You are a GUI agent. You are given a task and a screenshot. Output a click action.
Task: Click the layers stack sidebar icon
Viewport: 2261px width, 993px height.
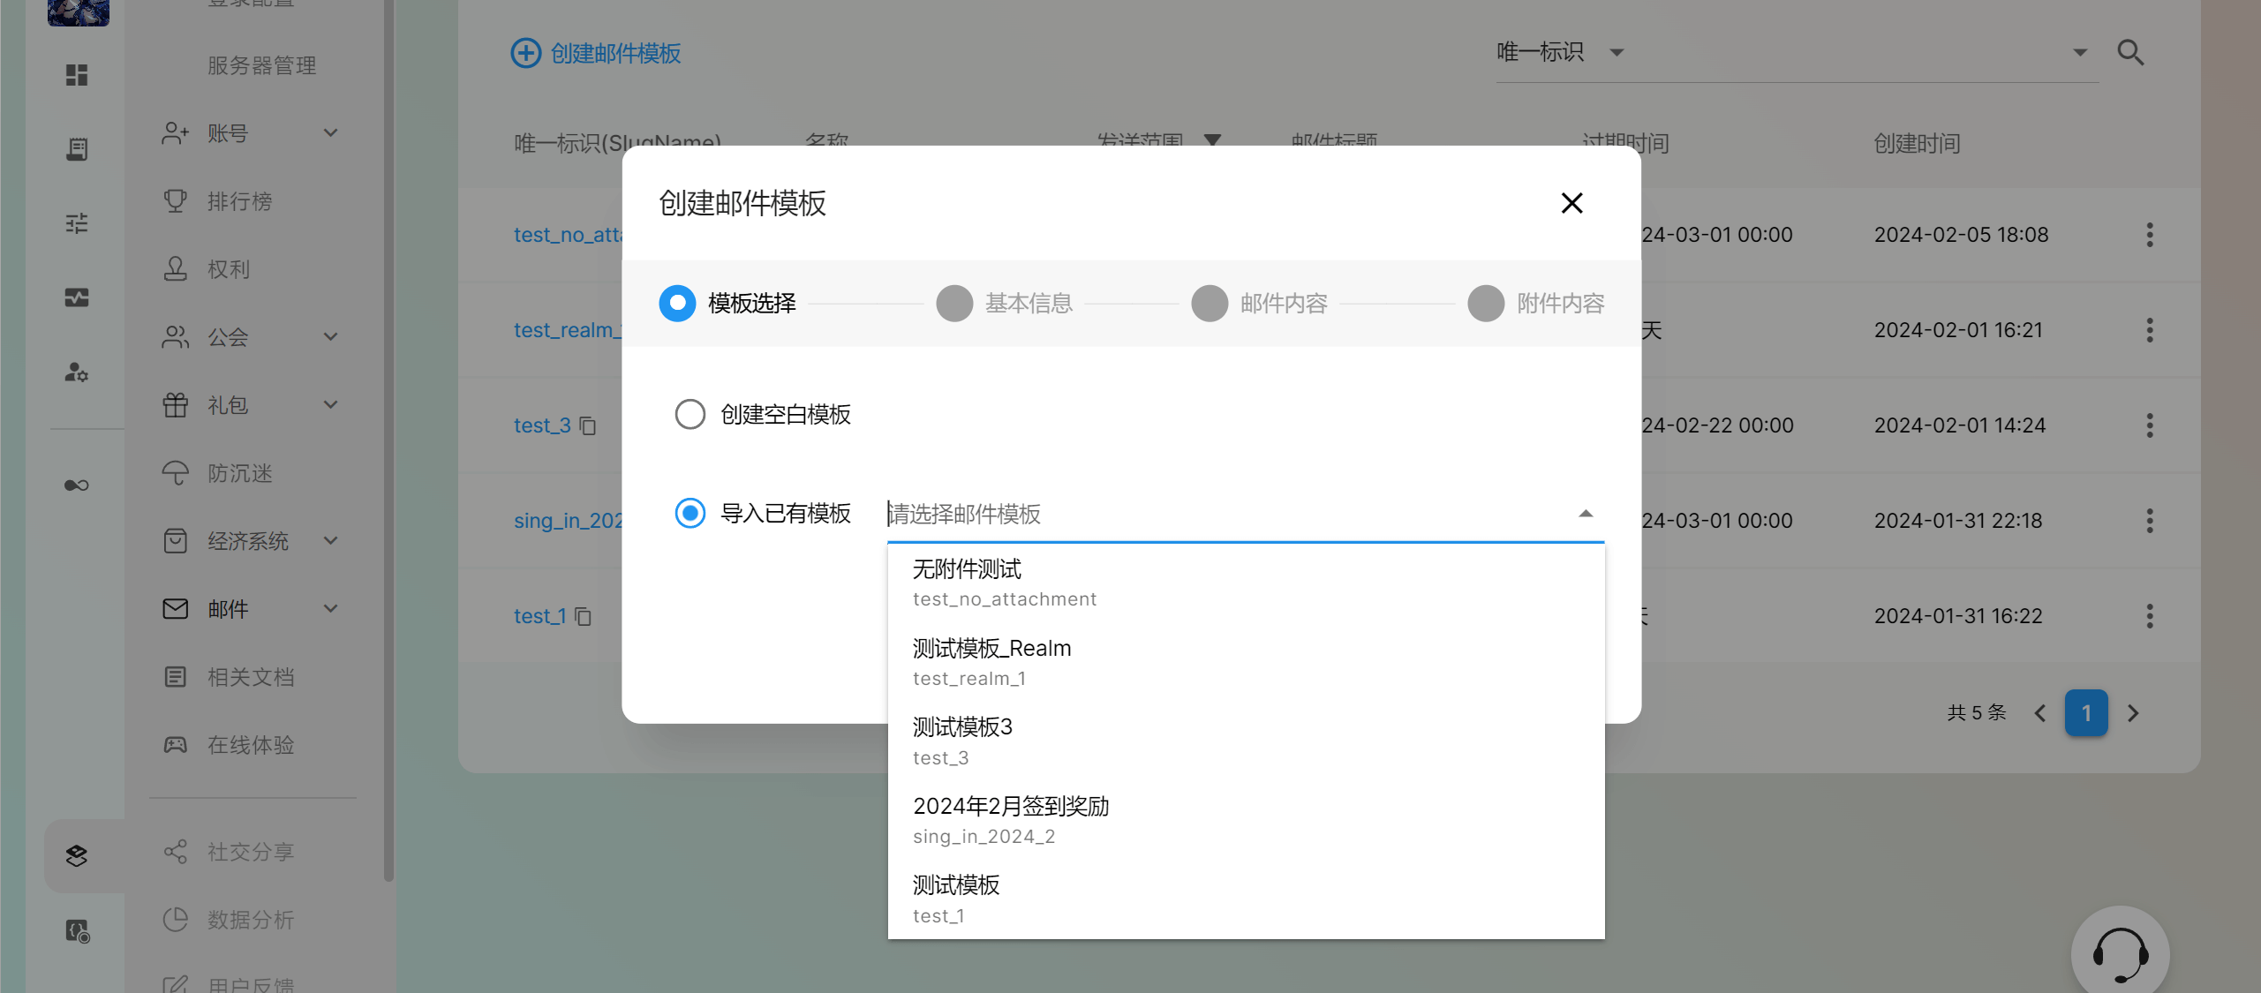click(x=77, y=855)
